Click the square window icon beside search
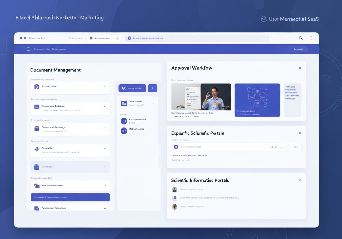This screenshot has height=239, width=342. (311, 38)
